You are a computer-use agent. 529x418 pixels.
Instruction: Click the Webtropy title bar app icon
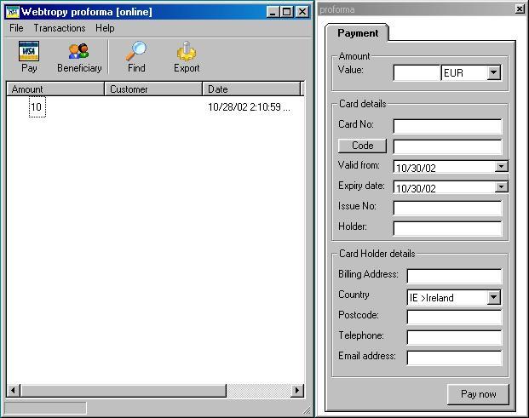(x=13, y=12)
